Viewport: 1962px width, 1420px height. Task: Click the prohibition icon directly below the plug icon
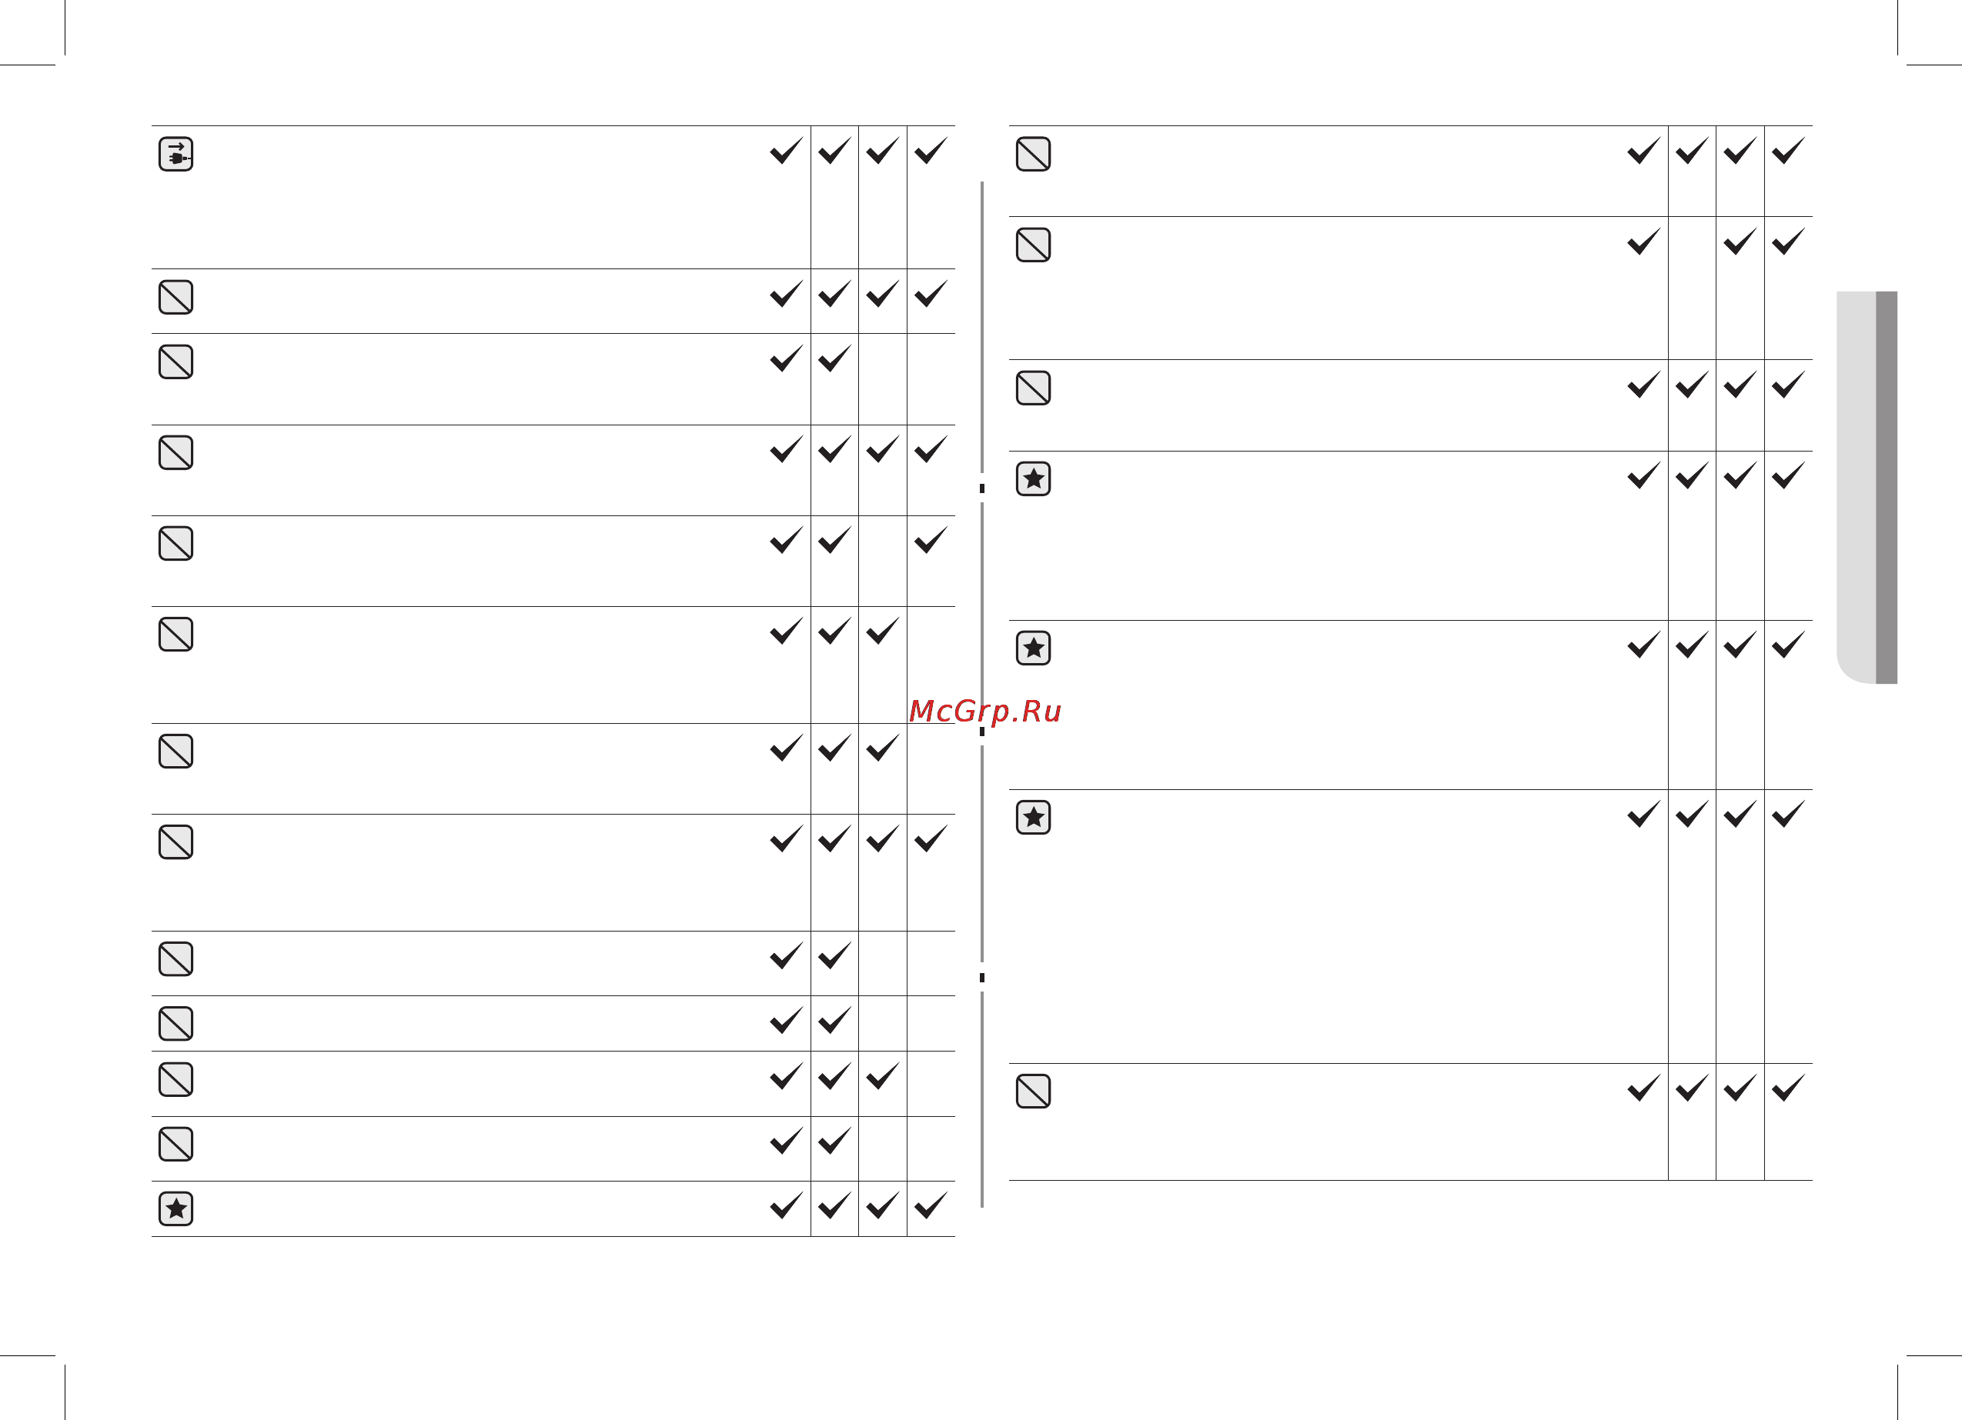[x=175, y=297]
